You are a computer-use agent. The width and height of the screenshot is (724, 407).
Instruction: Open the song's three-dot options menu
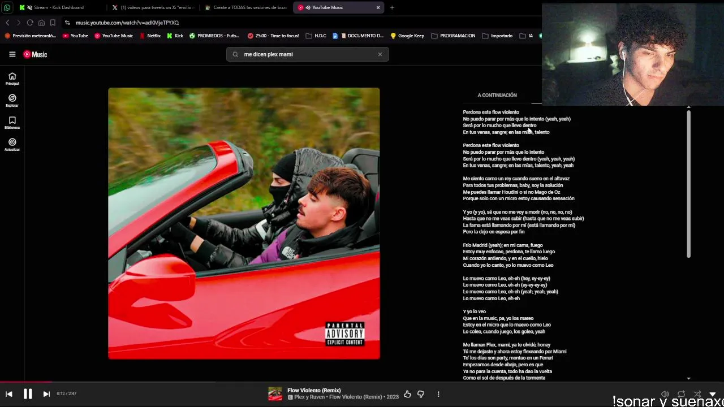(x=438, y=394)
